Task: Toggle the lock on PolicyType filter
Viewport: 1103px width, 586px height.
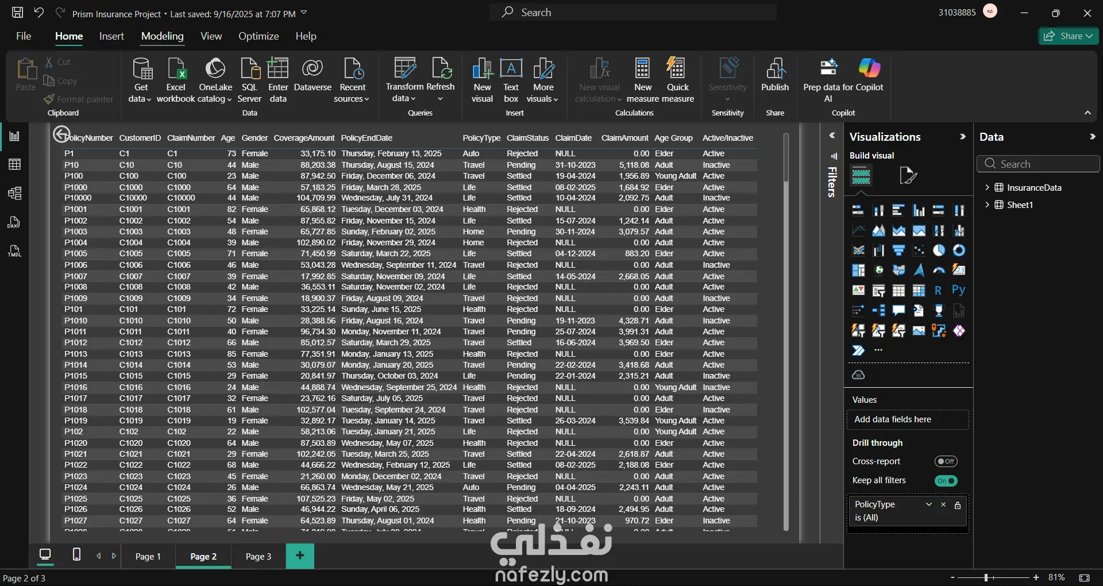Action: 958,505
